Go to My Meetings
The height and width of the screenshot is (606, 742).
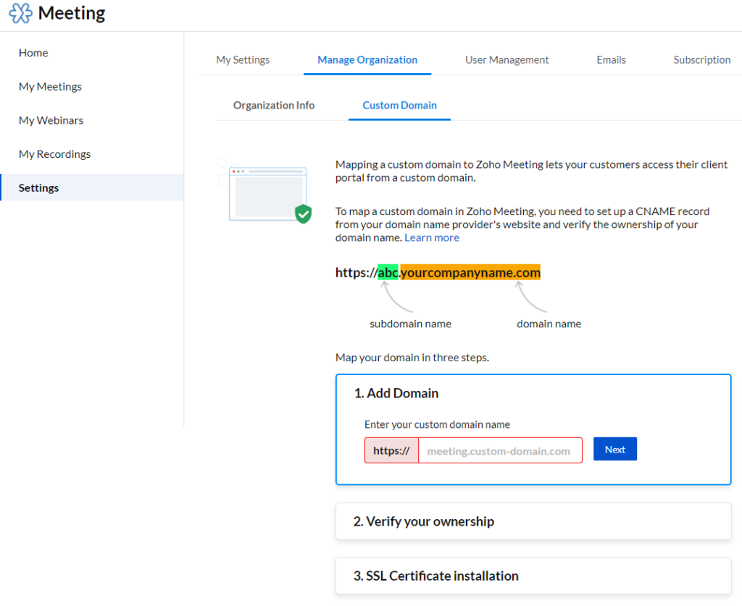click(50, 86)
